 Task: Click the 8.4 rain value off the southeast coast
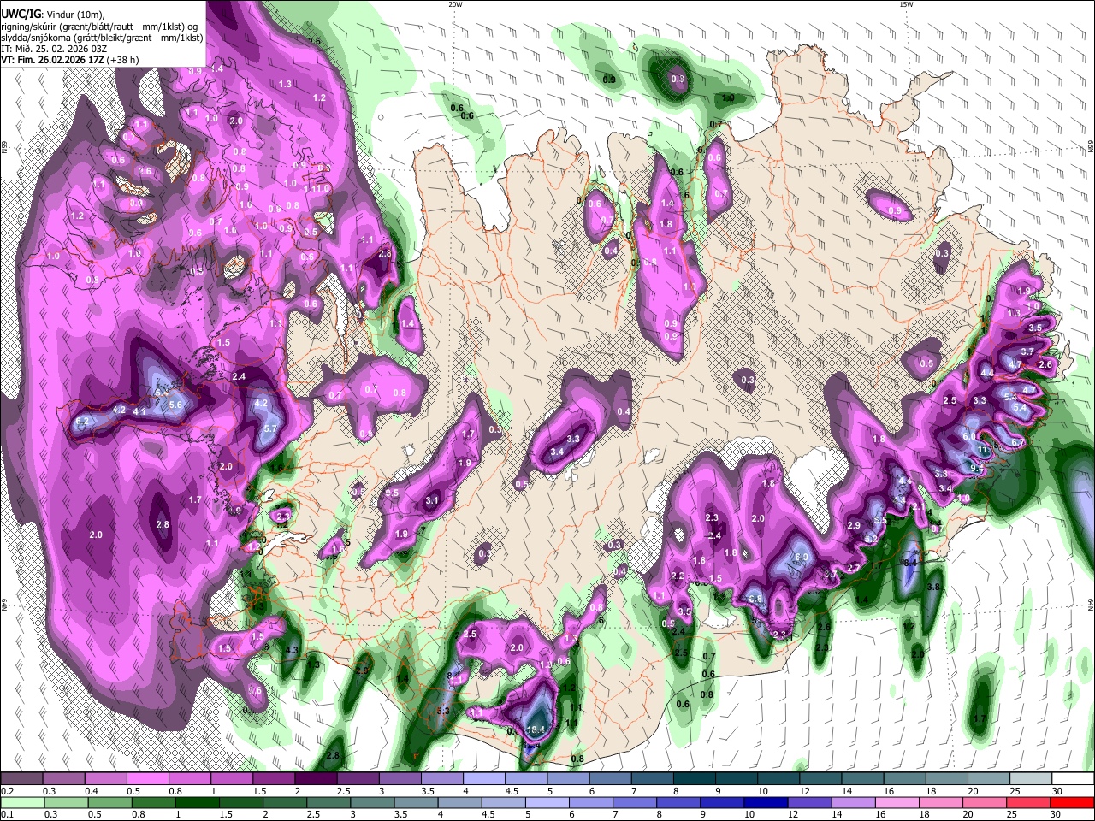(x=910, y=563)
